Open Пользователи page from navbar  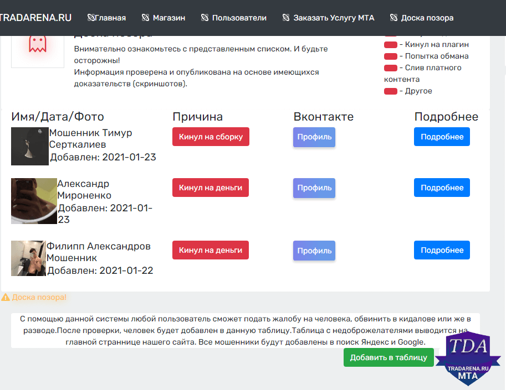[239, 18]
